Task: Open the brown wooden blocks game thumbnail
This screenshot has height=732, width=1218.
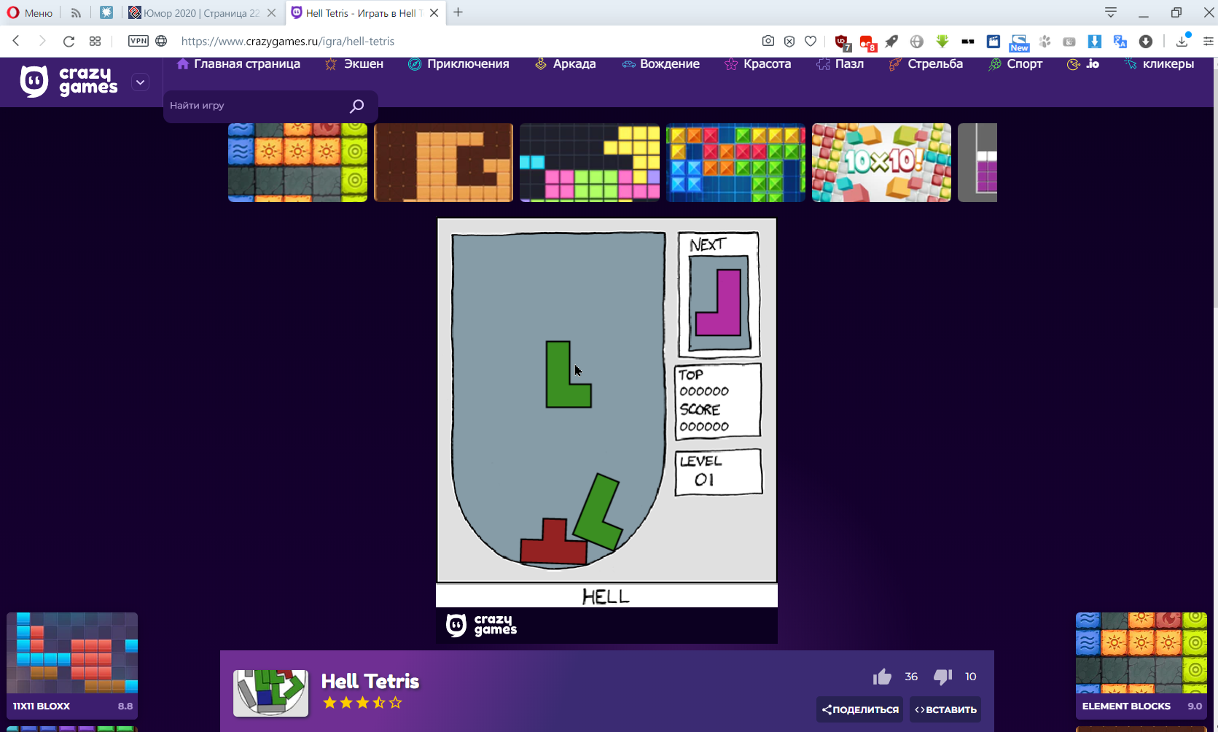Action: point(443,163)
